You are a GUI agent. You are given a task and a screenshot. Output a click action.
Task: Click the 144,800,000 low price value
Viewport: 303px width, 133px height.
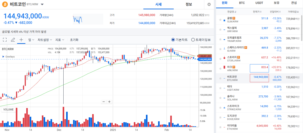[147, 23]
